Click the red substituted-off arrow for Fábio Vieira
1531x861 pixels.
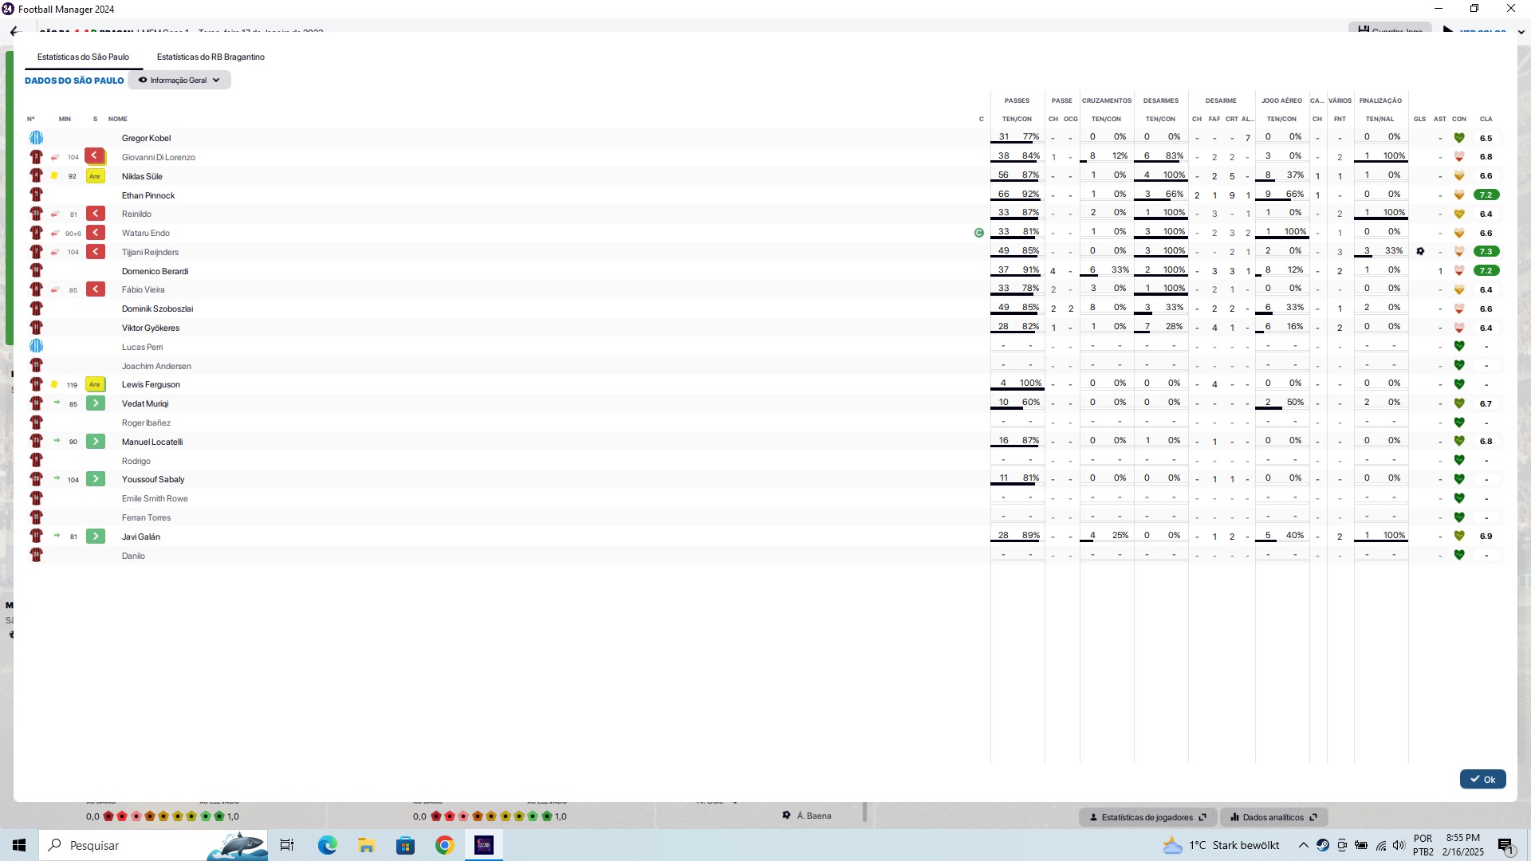pyautogui.click(x=96, y=289)
